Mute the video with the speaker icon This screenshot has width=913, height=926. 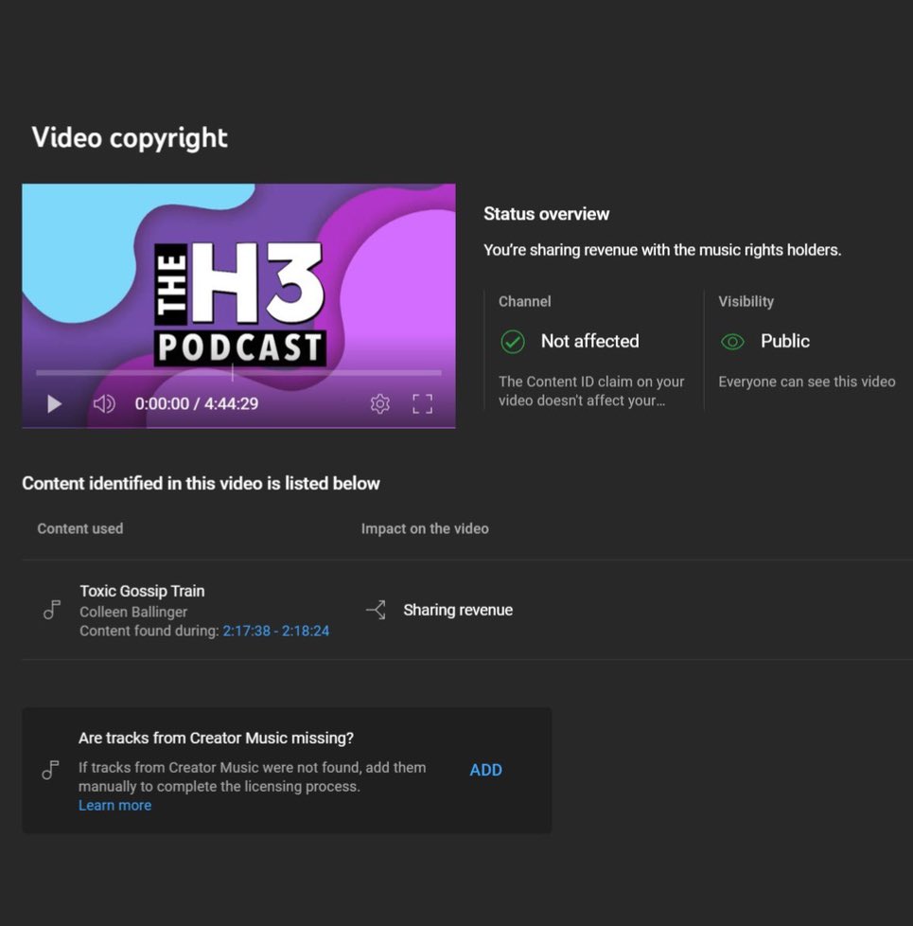(104, 404)
